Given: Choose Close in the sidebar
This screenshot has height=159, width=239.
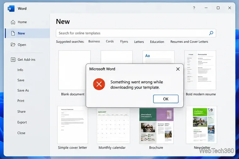Looking at the screenshot, I should point(21,133).
